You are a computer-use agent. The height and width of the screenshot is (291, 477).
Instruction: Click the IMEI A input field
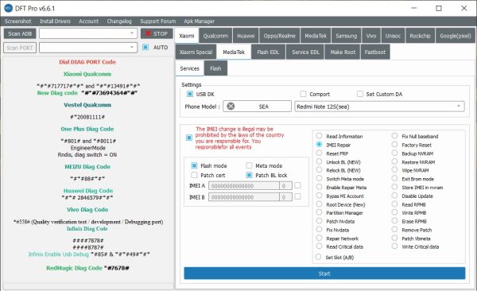[x=244, y=186]
